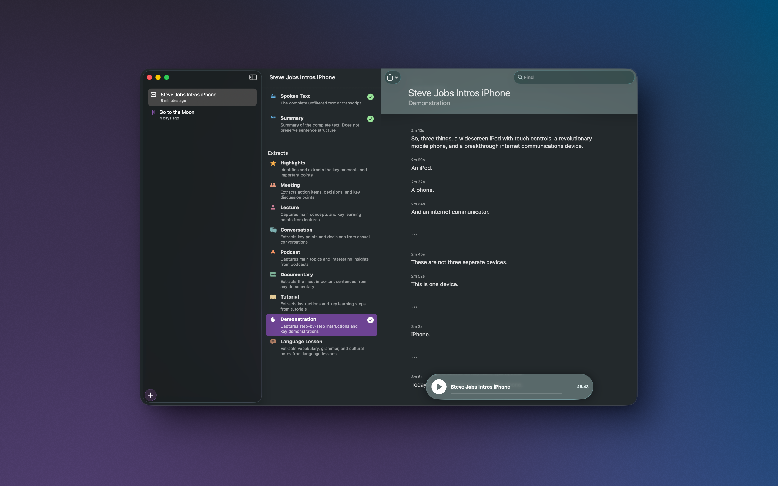This screenshot has height=486, width=778.
Task: Click the Meeting extract people icon
Action: [273, 185]
